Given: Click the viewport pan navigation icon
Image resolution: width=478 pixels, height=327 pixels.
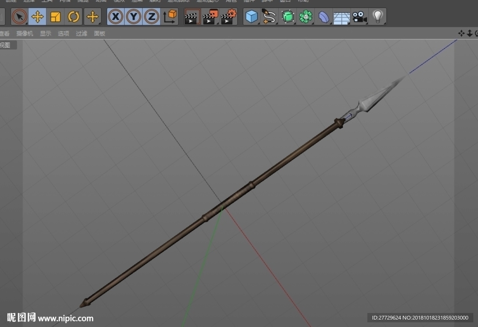Looking at the screenshot, I should click(x=461, y=33).
